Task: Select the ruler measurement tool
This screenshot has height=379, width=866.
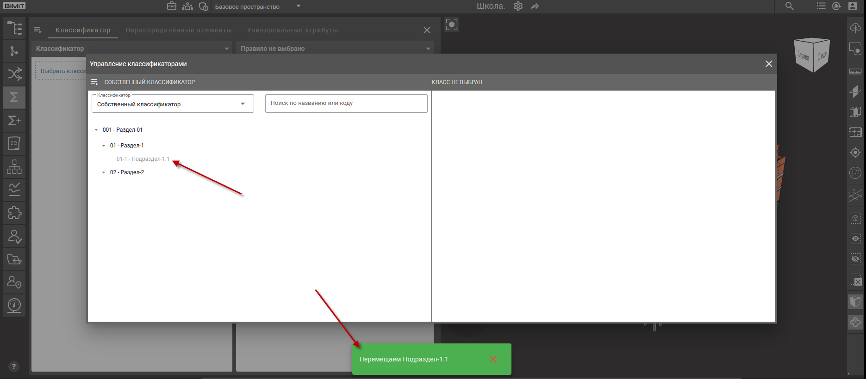Action: (855, 72)
